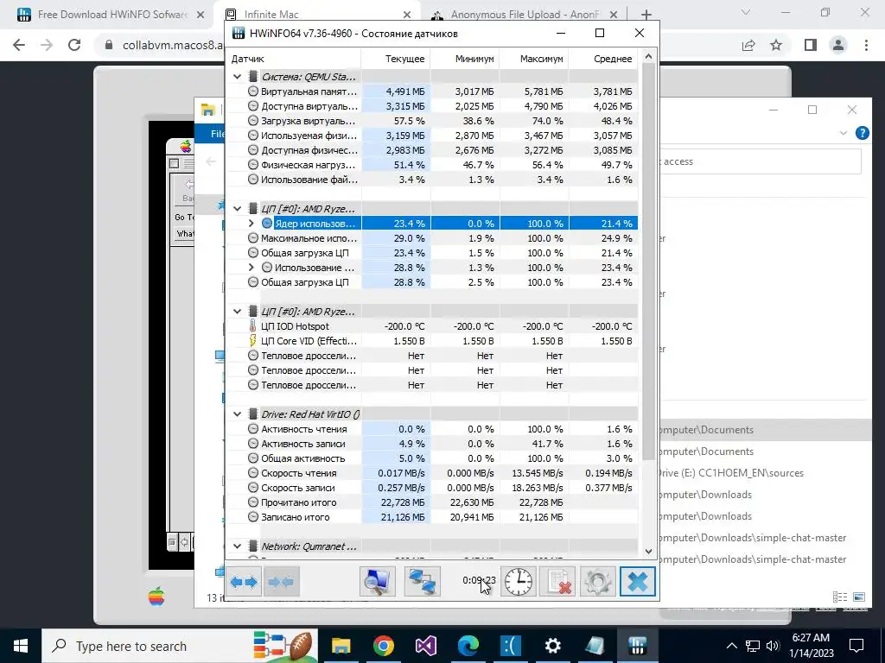Click the log file with red X

pyautogui.click(x=557, y=581)
